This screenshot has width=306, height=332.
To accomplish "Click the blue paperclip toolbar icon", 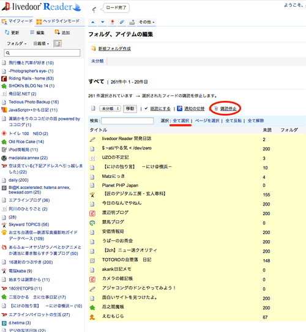I will [x=122, y=22].
